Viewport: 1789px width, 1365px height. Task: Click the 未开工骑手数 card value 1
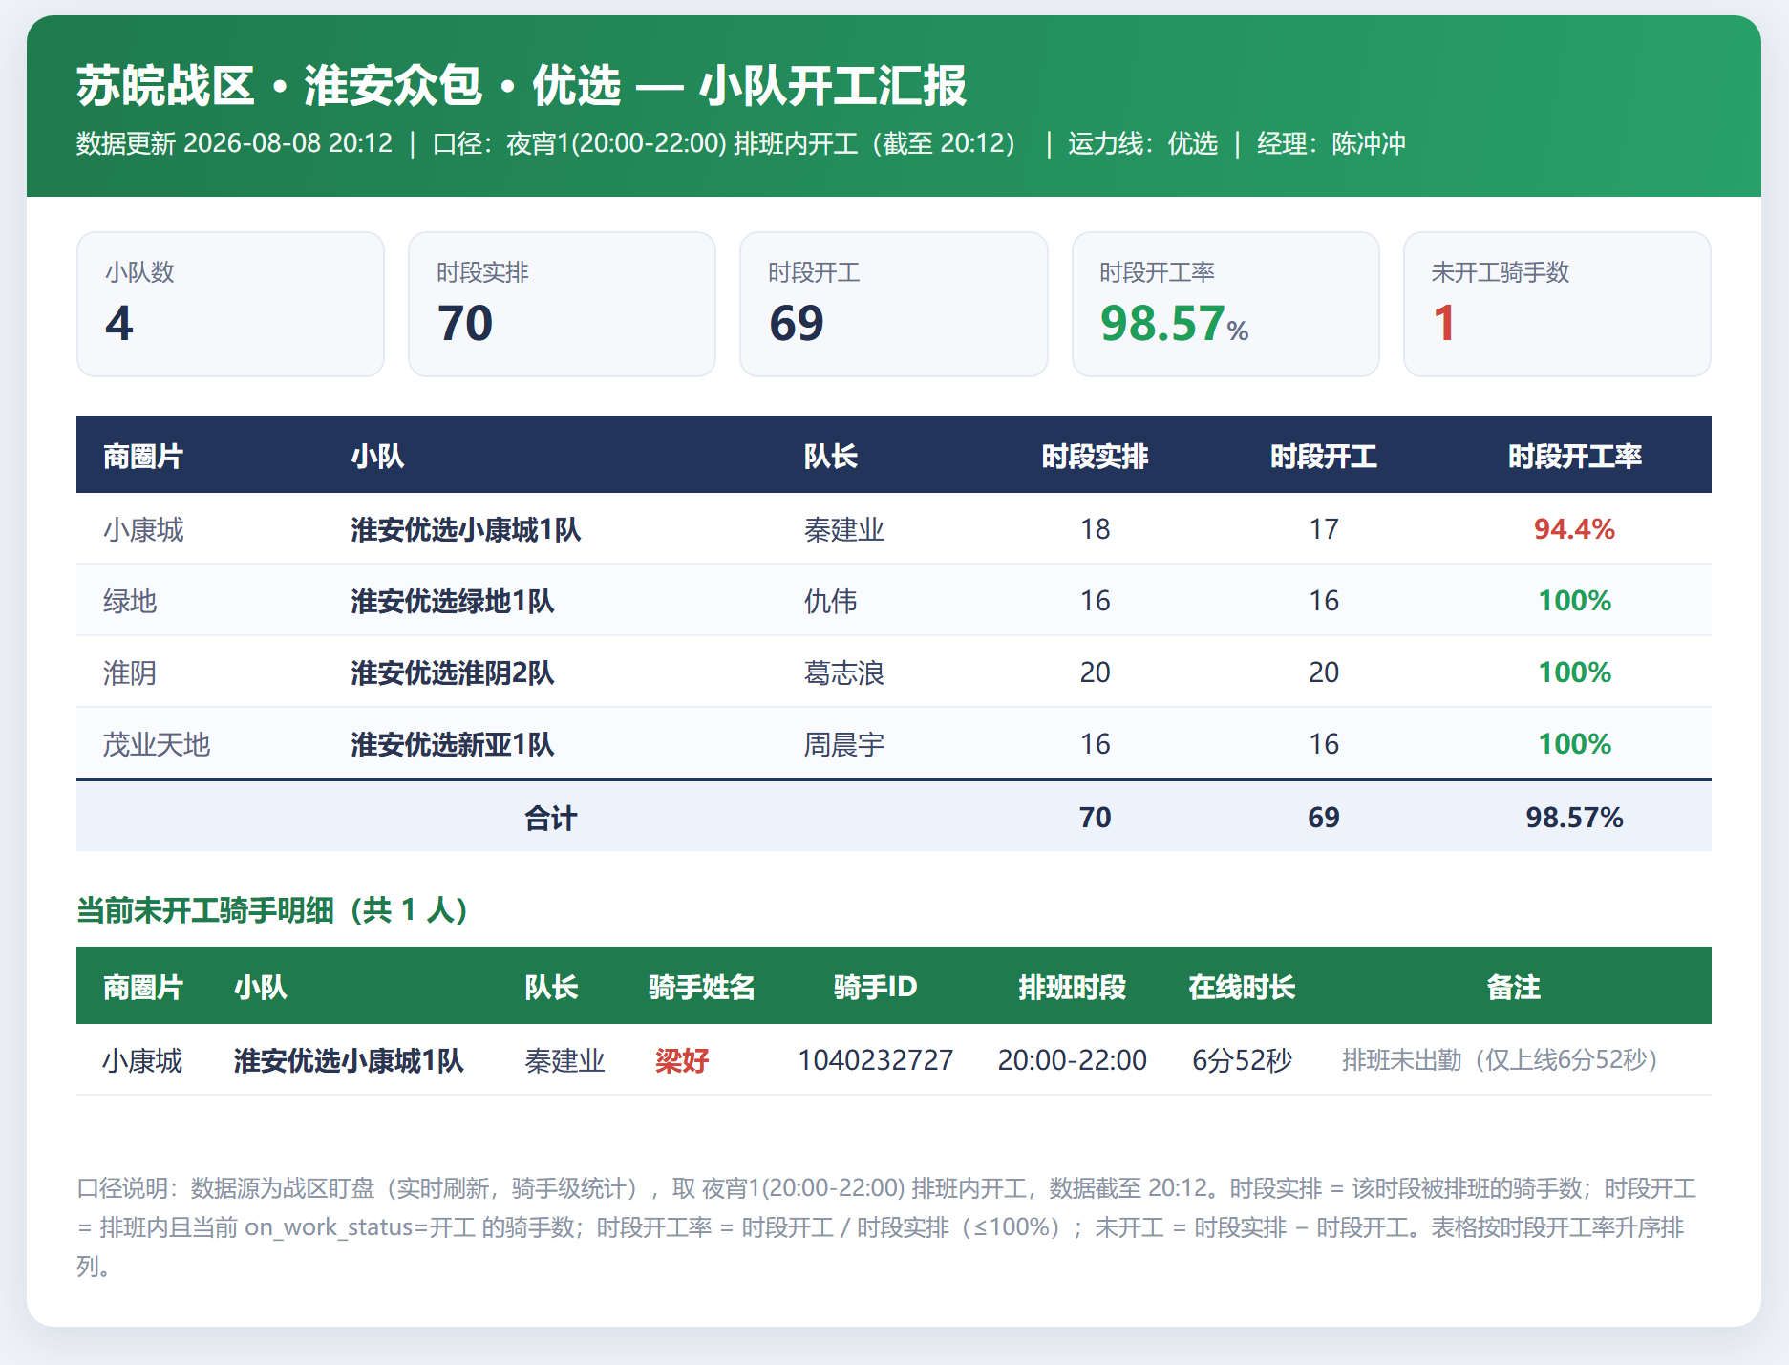1443,323
